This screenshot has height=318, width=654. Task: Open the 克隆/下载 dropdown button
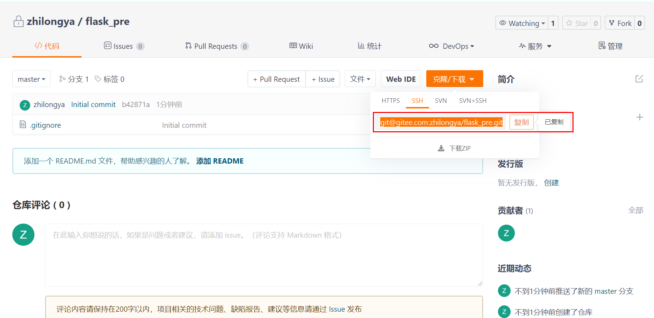pos(454,79)
